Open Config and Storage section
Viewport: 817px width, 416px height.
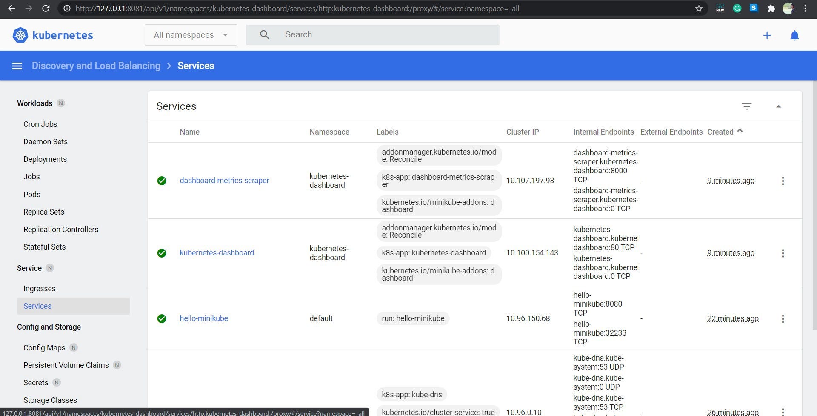(x=49, y=327)
